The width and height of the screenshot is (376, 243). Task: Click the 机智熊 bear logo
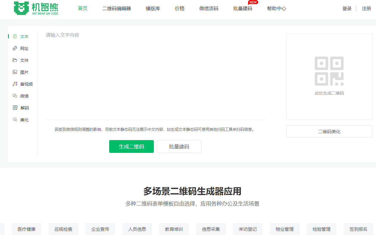click(36, 8)
